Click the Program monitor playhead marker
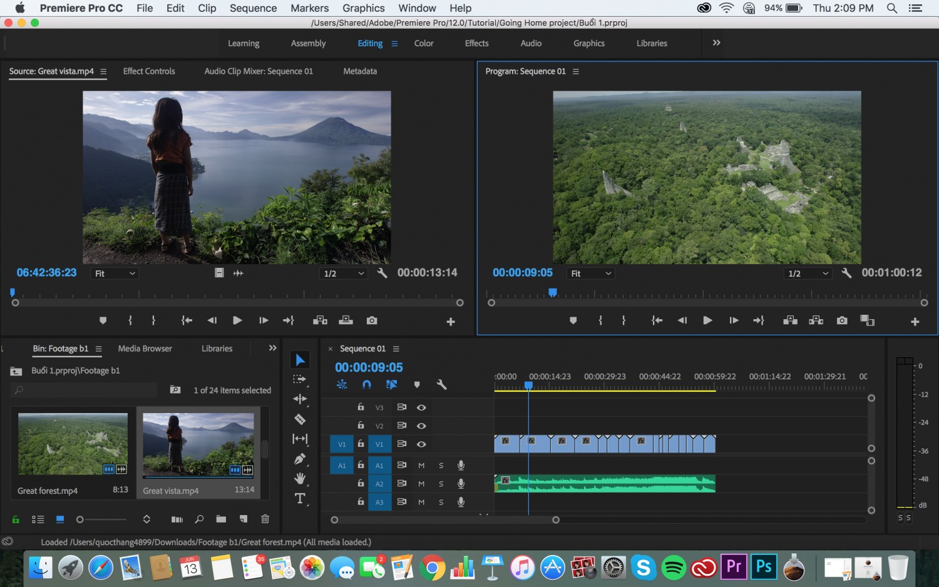This screenshot has width=939, height=587. click(553, 292)
